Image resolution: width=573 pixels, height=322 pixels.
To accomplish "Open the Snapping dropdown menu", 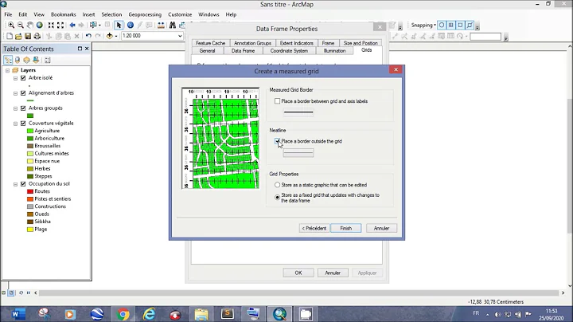I will click(423, 25).
